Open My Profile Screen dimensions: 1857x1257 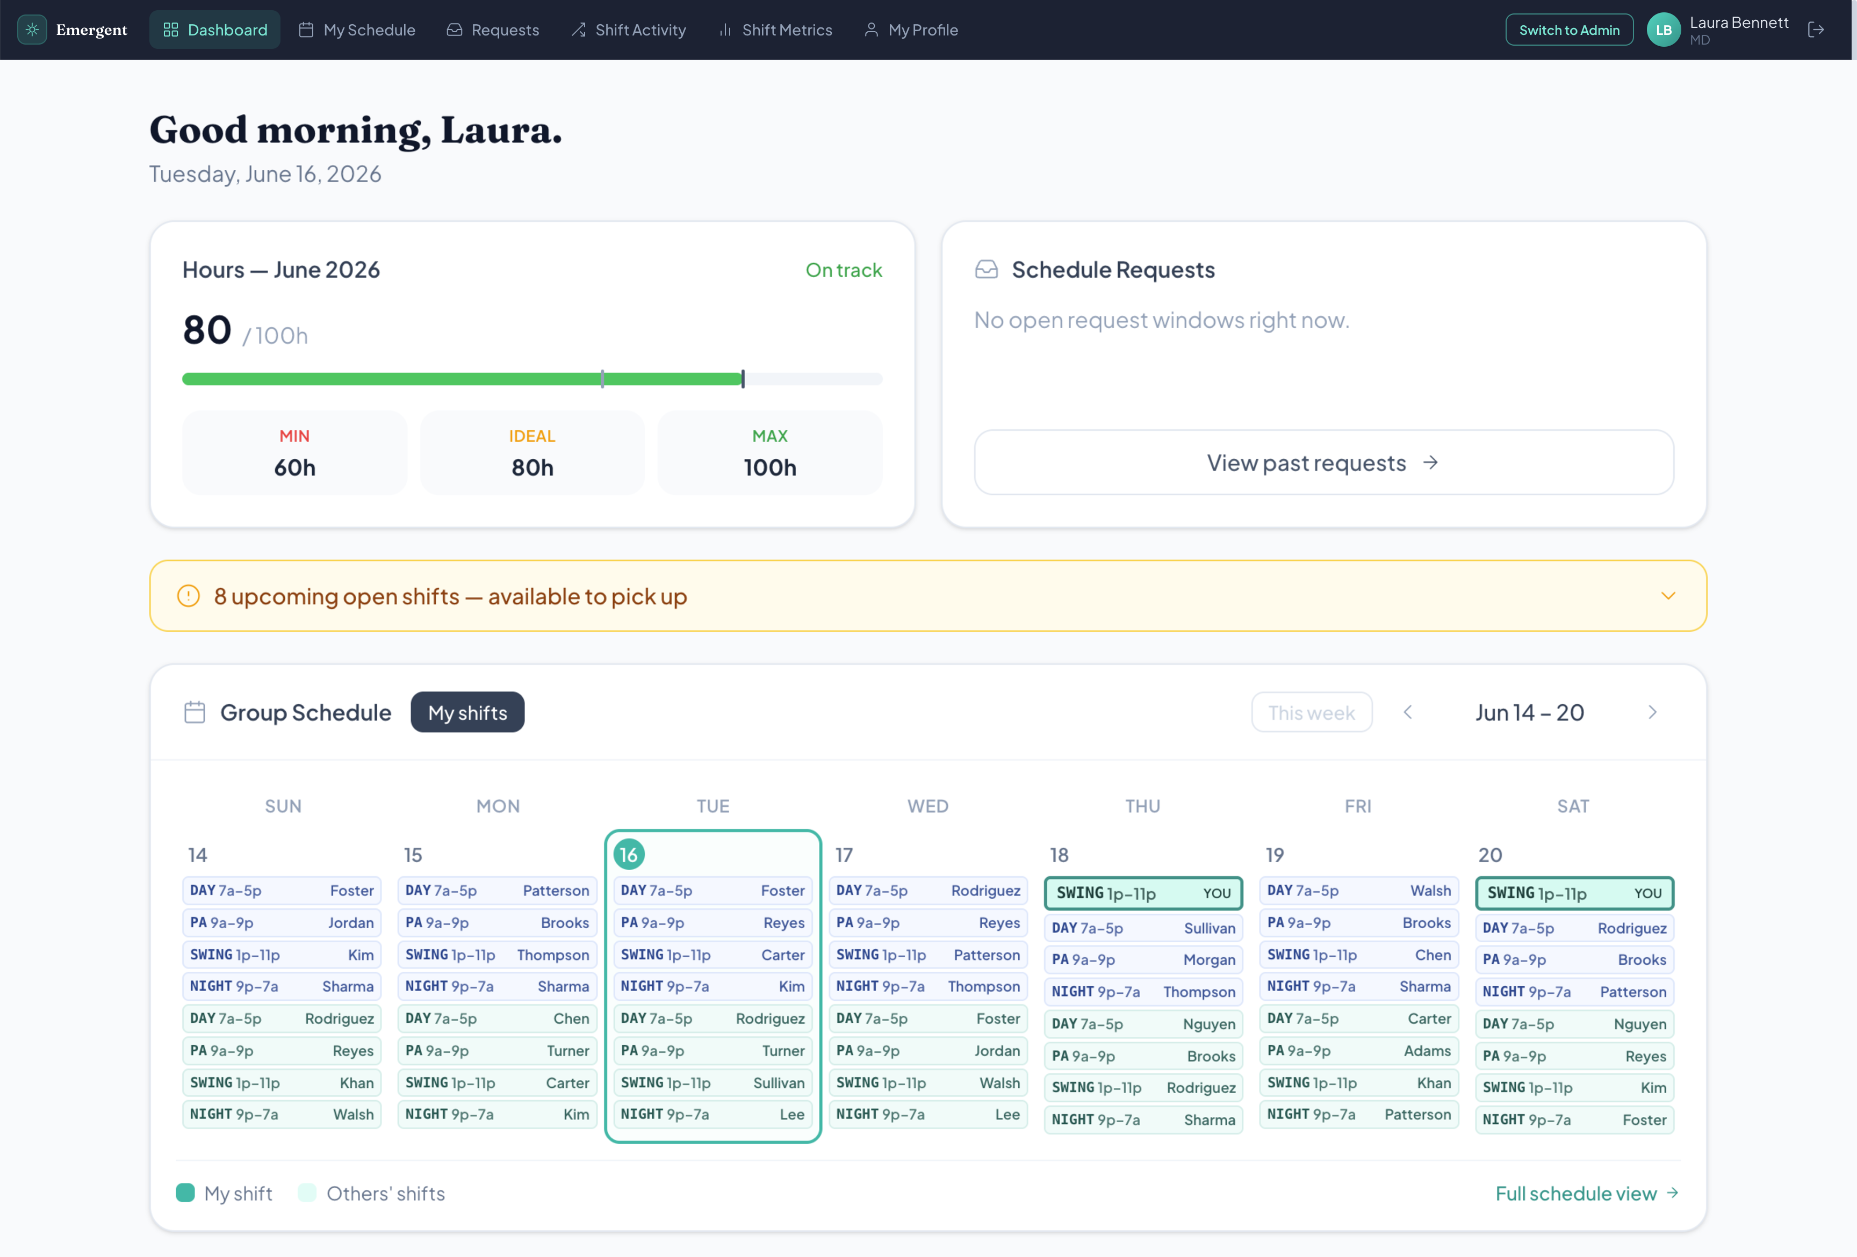pyautogui.click(x=910, y=30)
